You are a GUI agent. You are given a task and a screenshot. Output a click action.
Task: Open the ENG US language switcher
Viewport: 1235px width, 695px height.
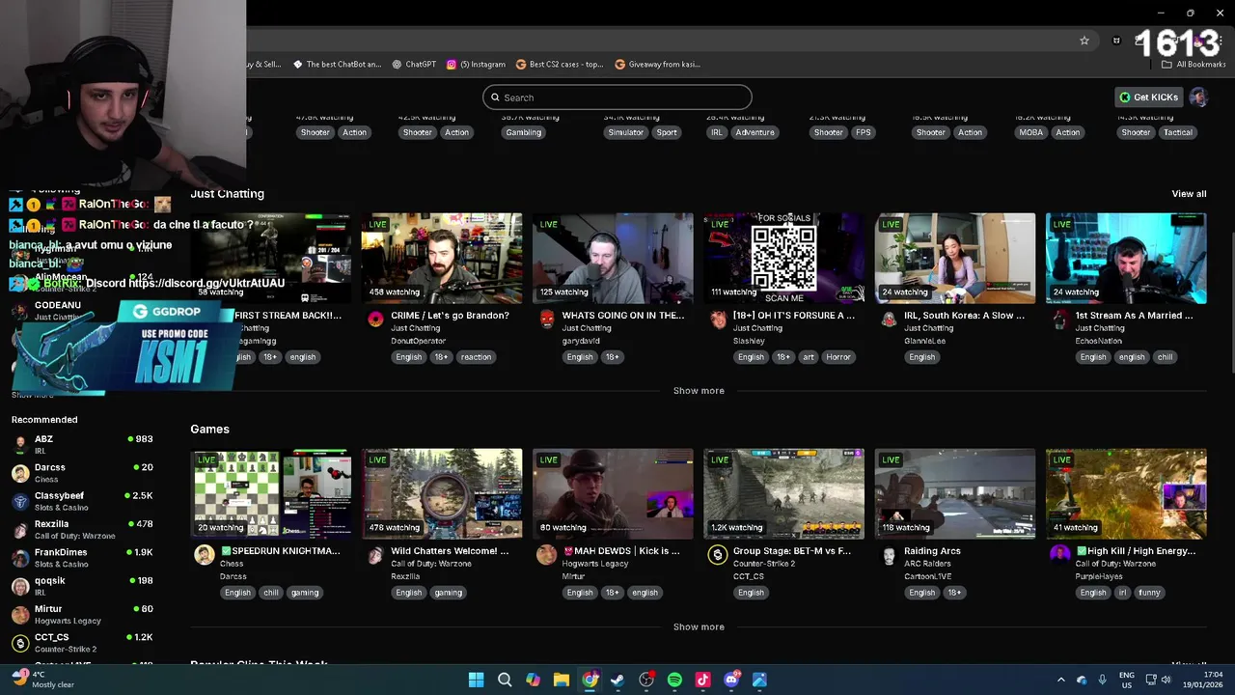tap(1127, 680)
